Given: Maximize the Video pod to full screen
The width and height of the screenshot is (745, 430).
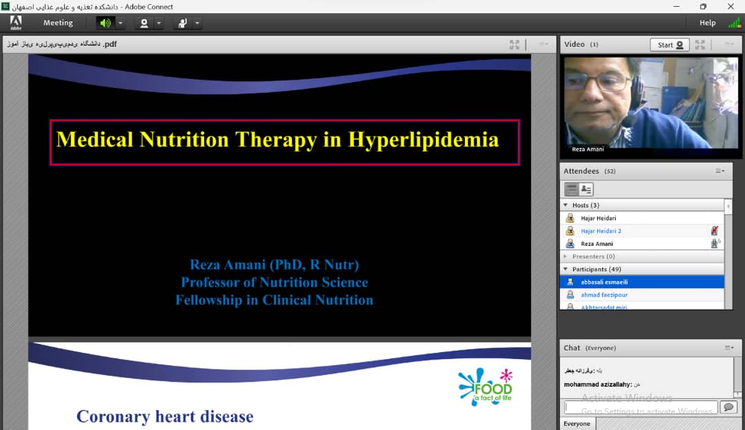Looking at the screenshot, I should [x=700, y=45].
